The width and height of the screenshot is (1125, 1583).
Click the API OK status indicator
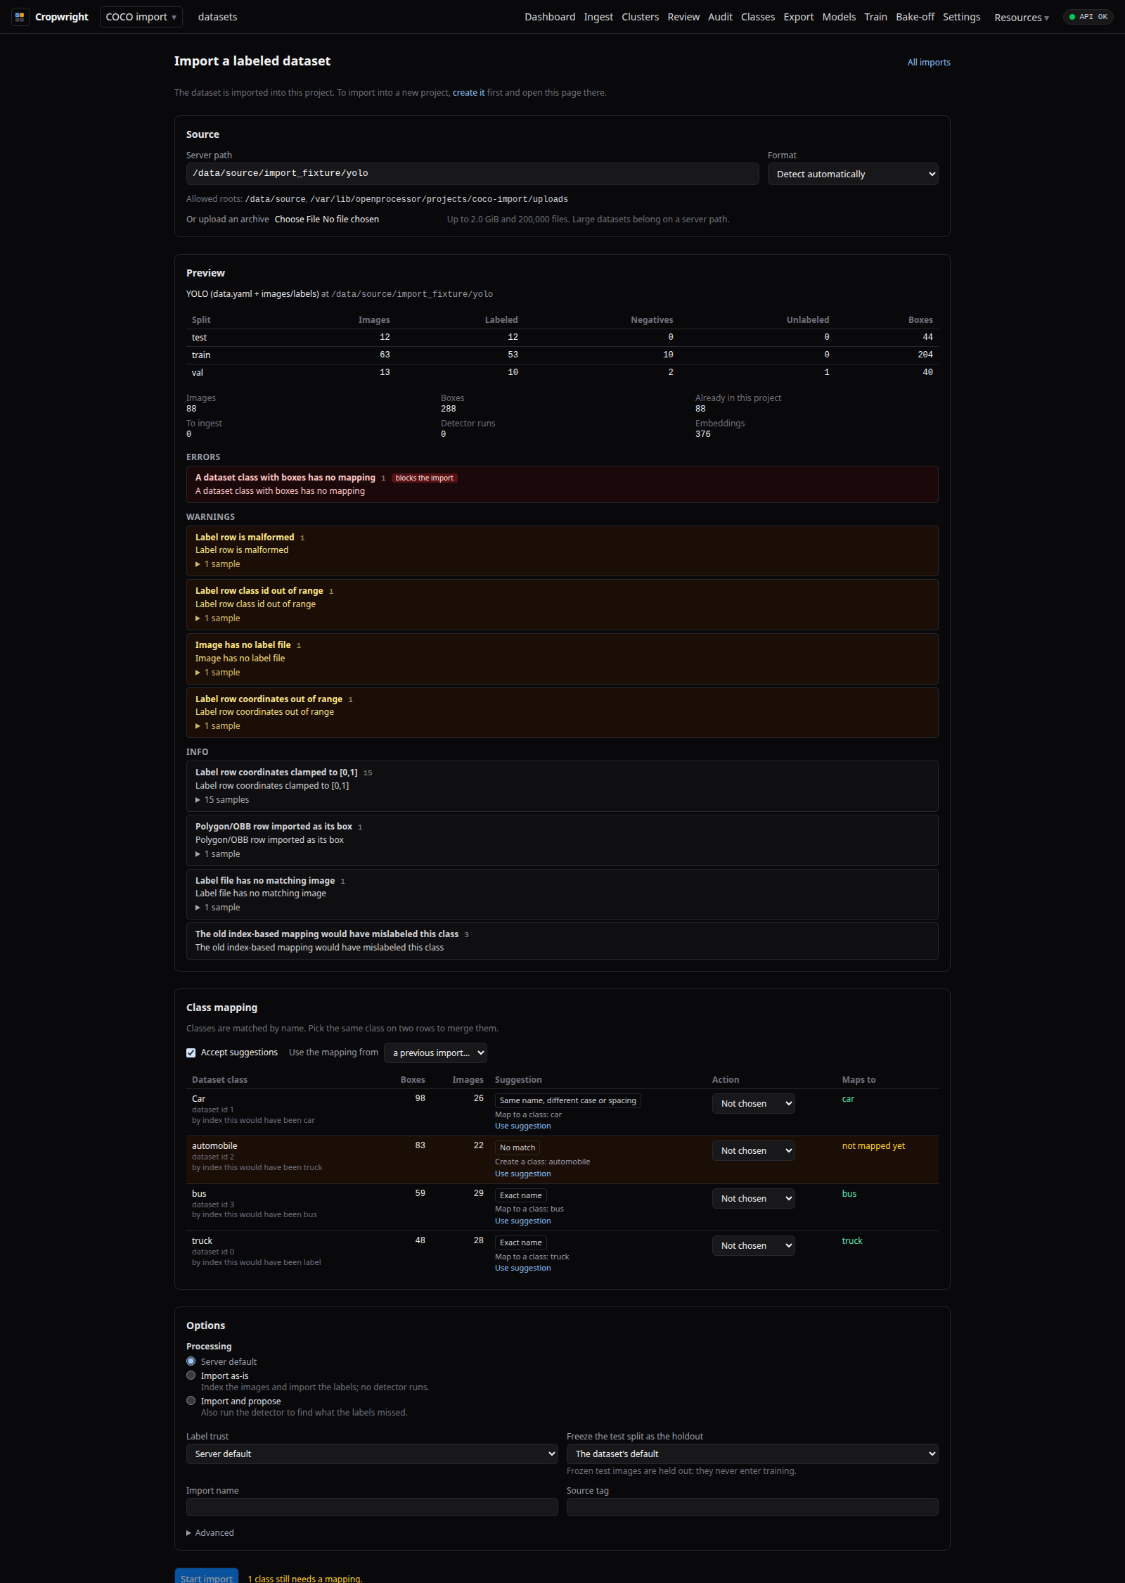click(x=1088, y=17)
